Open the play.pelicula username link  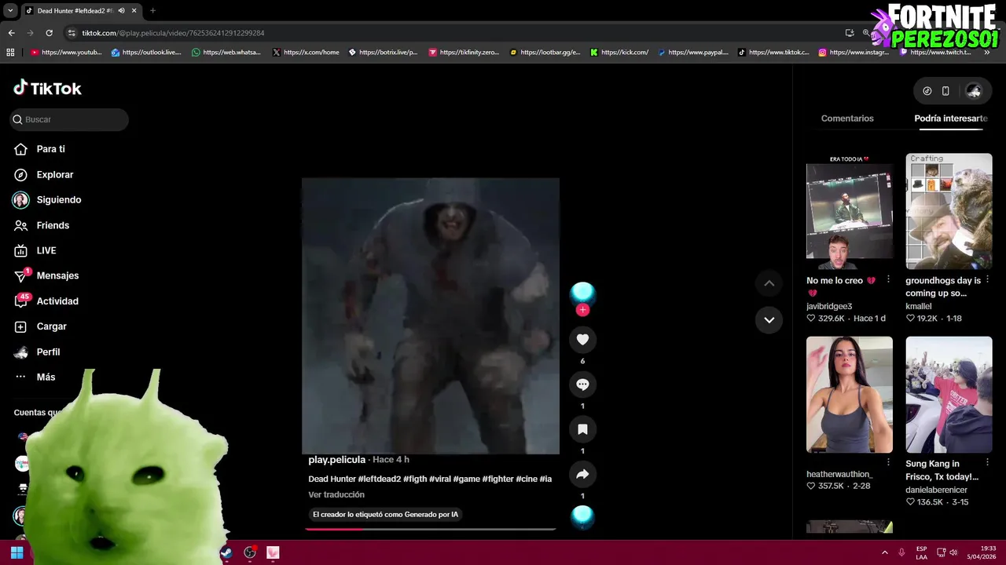(x=336, y=460)
